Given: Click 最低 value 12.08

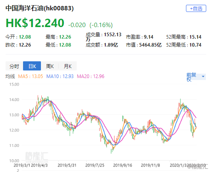Looking at the screenshot, I should click(x=65, y=45).
